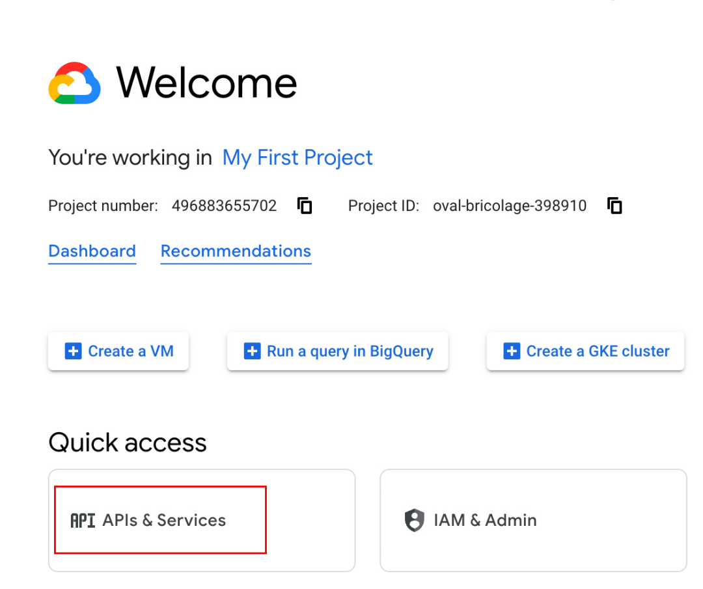Copy the project number
The width and height of the screenshot is (703, 589).
click(305, 206)
